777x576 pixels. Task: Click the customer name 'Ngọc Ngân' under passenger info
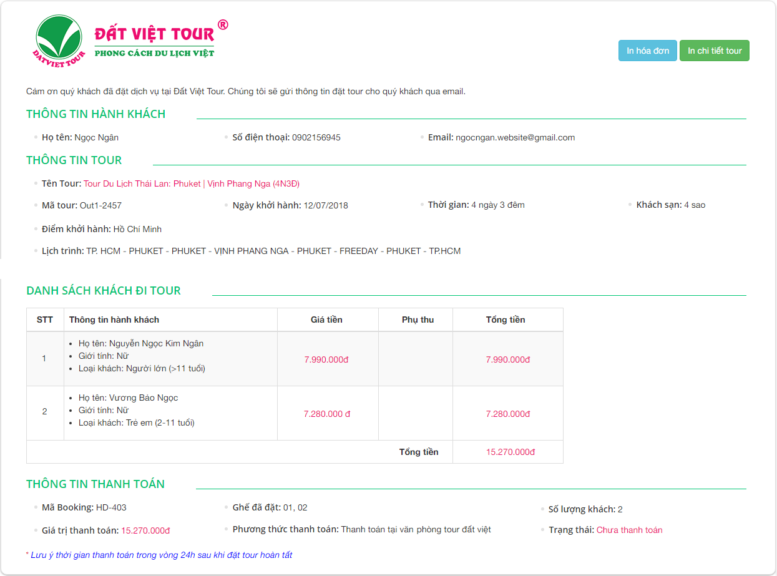coord(97,137)
